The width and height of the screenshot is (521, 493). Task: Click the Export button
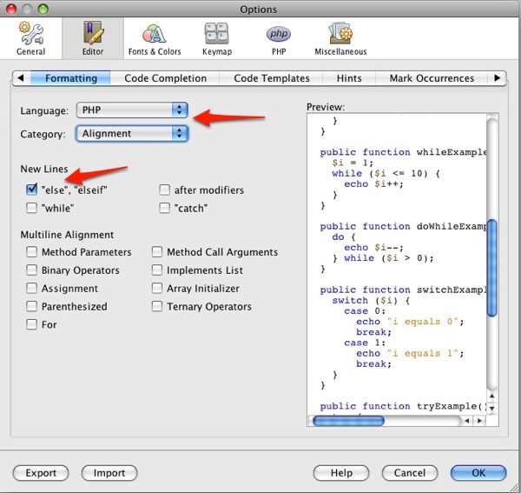pos(41,473)
